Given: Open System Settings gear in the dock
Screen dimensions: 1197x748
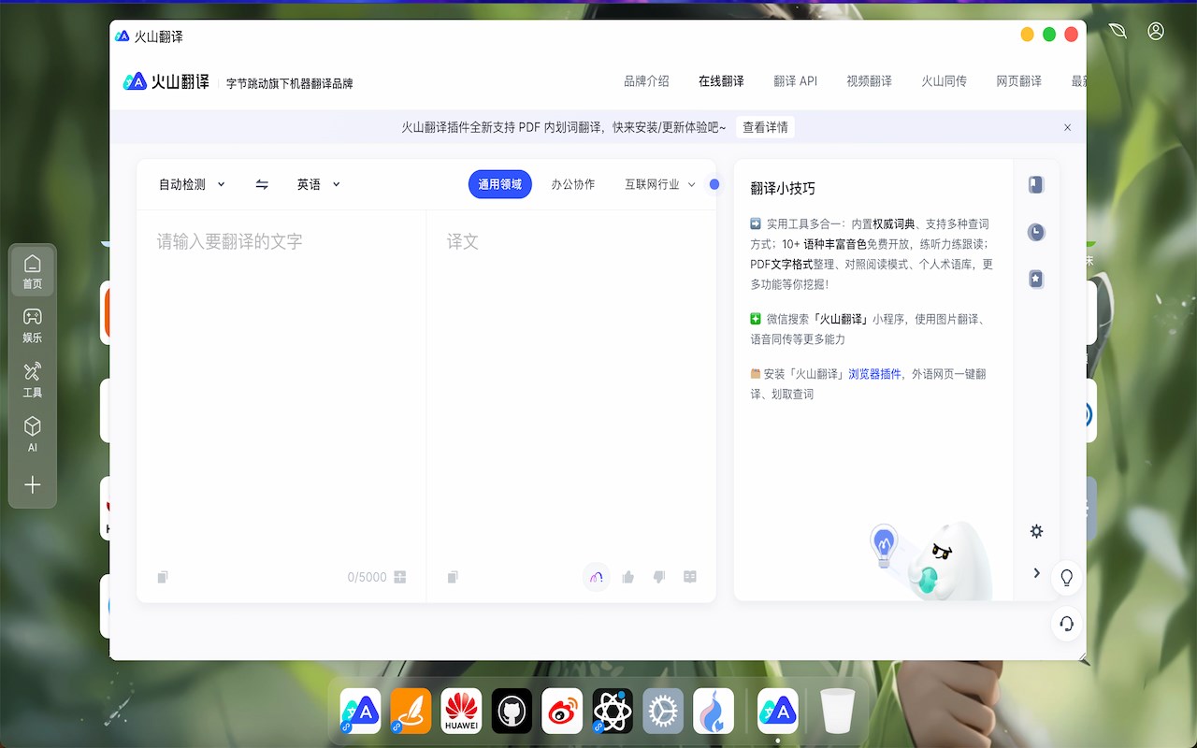Looking at the screenshot, I should [x=663, y=712].
